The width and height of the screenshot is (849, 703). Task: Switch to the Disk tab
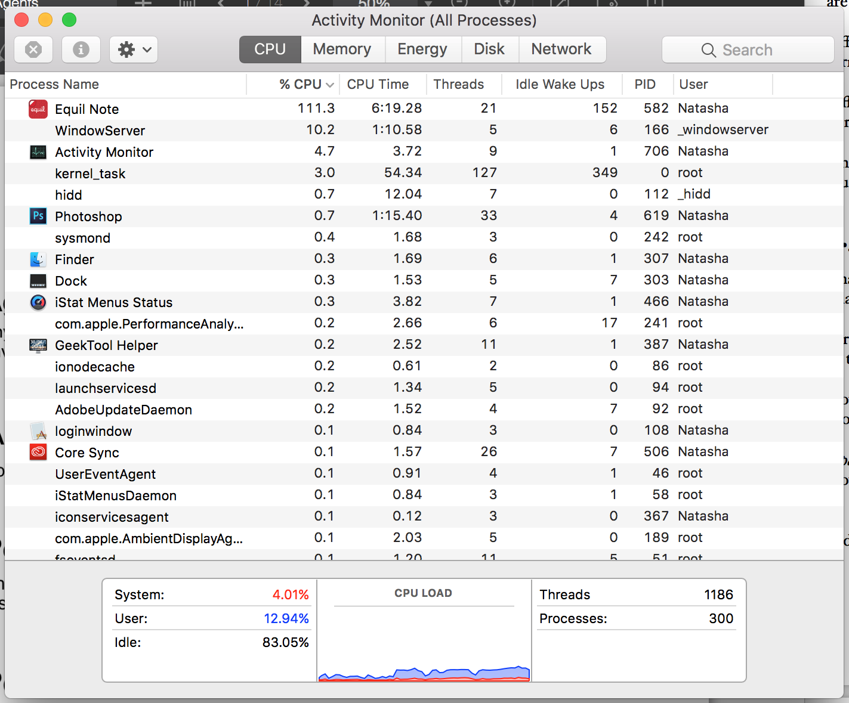pos(489,49)
